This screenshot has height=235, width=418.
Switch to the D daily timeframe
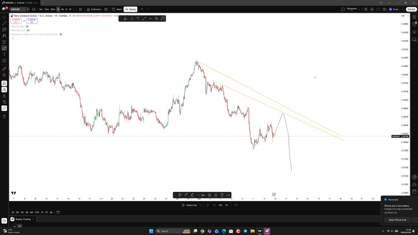pos(66,9)
